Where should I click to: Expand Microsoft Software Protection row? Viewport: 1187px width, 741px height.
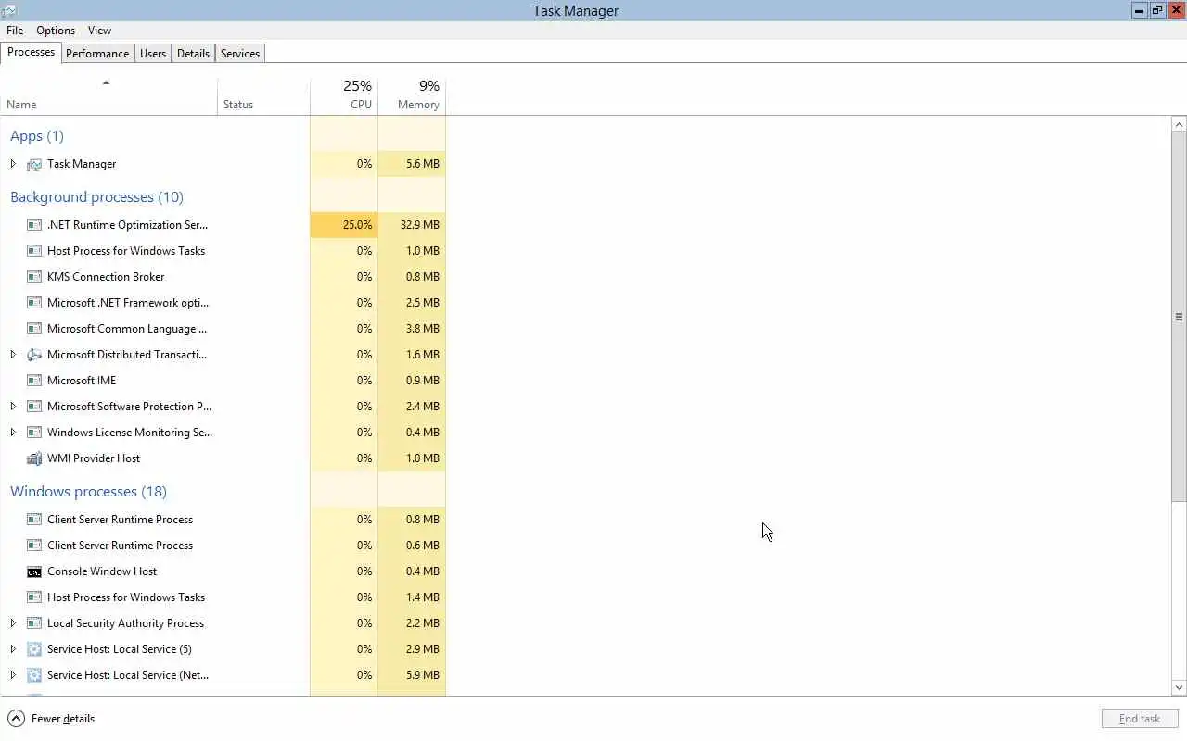pyautogui.click(x=13, y=407)
